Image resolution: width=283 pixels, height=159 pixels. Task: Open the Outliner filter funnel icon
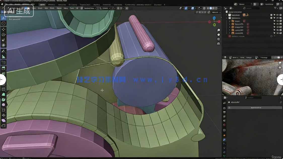[275, 8]
